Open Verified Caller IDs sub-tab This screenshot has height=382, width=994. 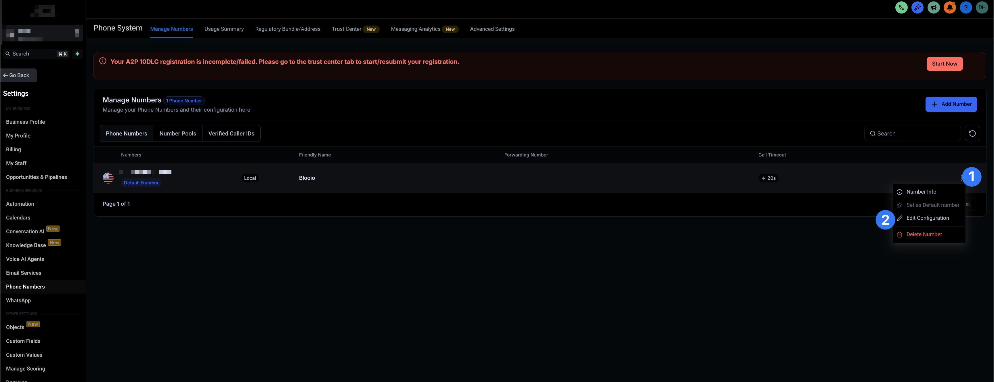[x=231, y=133]
